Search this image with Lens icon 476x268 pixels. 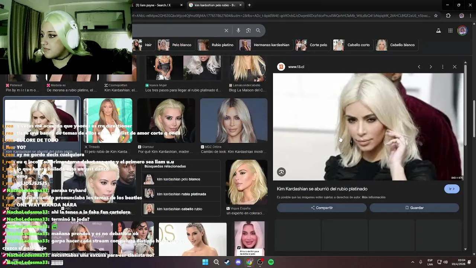[x=281, y=172]
